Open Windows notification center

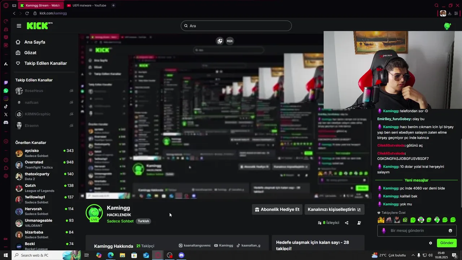click(454, 255)
